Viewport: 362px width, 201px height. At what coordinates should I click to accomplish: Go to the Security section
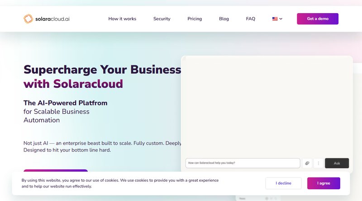click(x=162, y=19)
